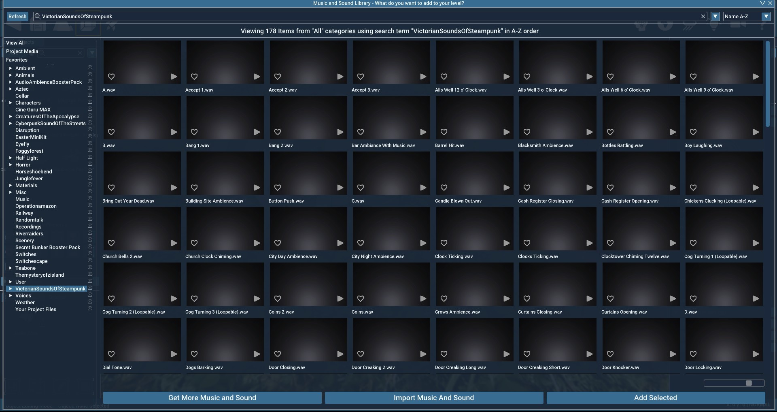
Task: Favorite the Accept 1.wav sound
Action: (x=194, y=77)
